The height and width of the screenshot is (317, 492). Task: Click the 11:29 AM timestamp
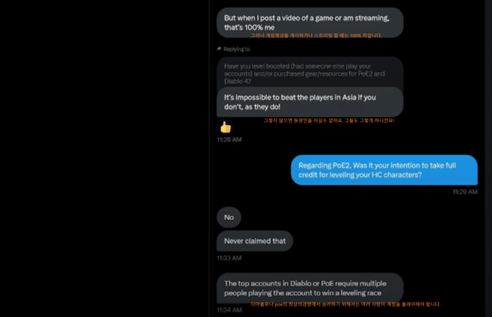pos(465,192)
